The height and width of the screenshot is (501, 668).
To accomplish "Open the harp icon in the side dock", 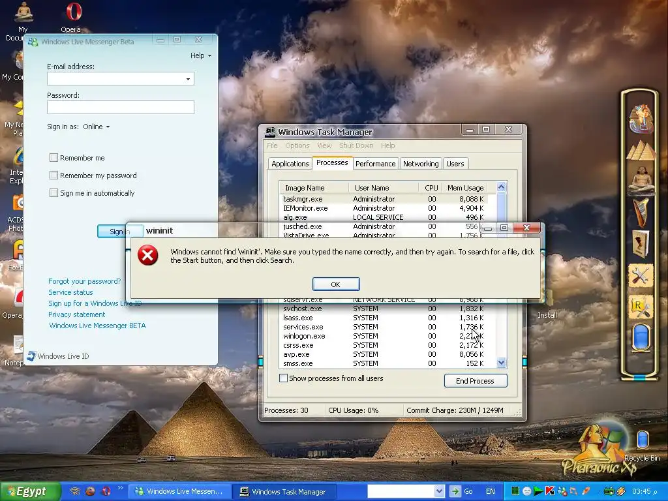I will [641, 212].
